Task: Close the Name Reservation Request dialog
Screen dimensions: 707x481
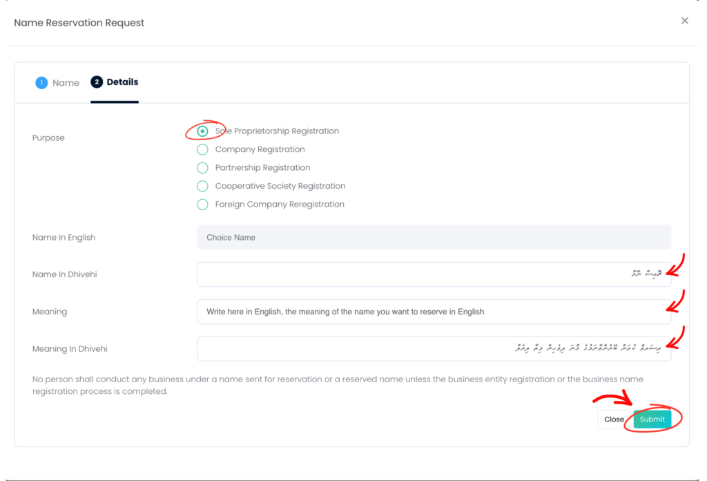Action: click(684, 21)
